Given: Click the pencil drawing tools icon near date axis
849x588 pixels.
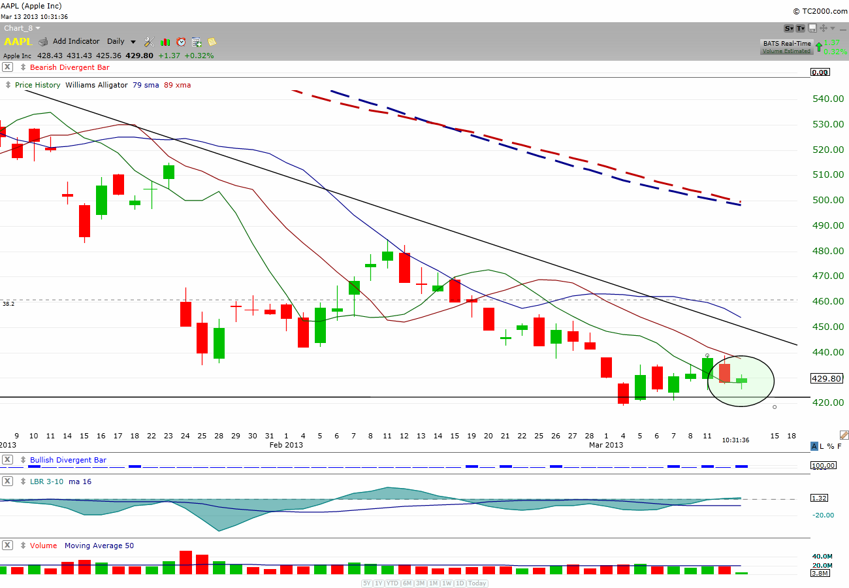Looking at the screenshot, I should pos(844,434).
